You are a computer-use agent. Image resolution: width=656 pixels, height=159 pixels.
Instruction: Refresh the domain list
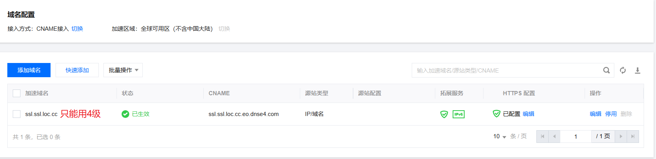(x=623, y=70)
